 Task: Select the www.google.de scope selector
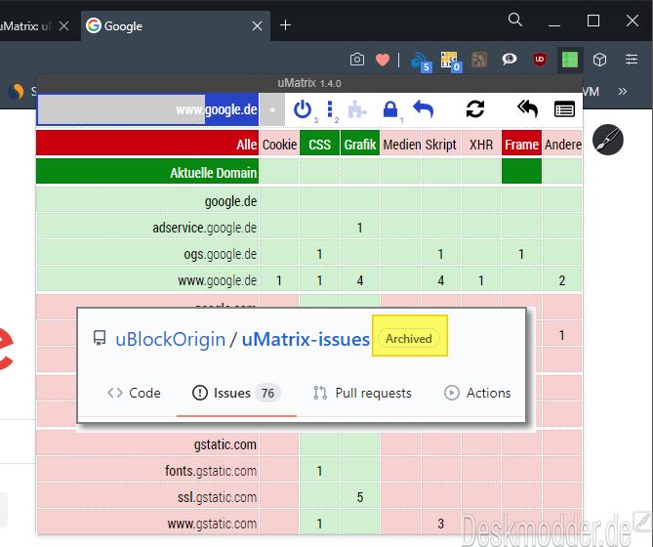[x=147, y=109]
